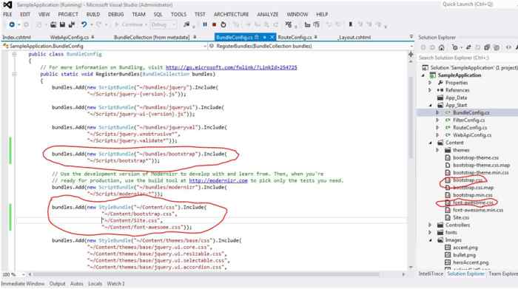Expand the fonts folder
The height and width of the screenshot is (289, 518).
point(430,233)
